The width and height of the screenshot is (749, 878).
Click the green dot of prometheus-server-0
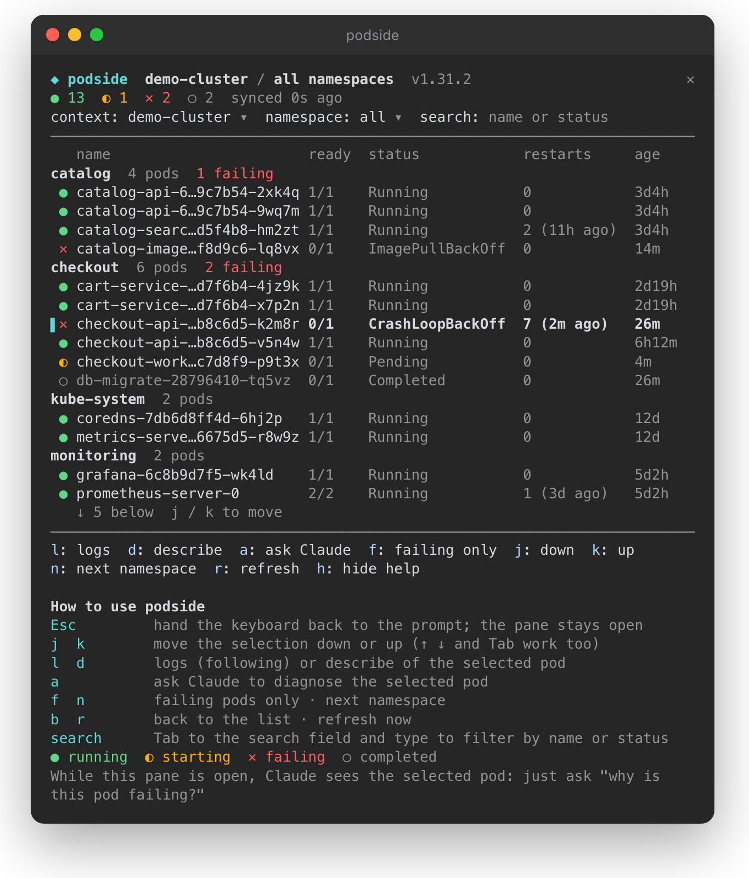64,494
